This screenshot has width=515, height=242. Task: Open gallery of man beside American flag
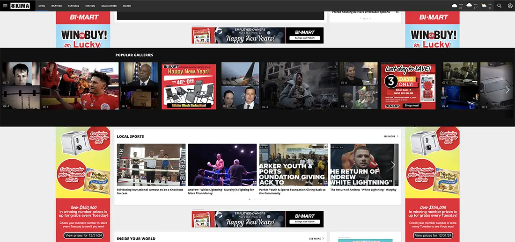click(139, 74)
